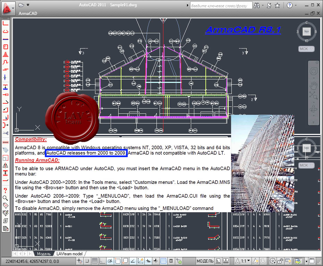Select the bent bar tool with black end
Screen dimensions: 323x266
click(6, 102)
